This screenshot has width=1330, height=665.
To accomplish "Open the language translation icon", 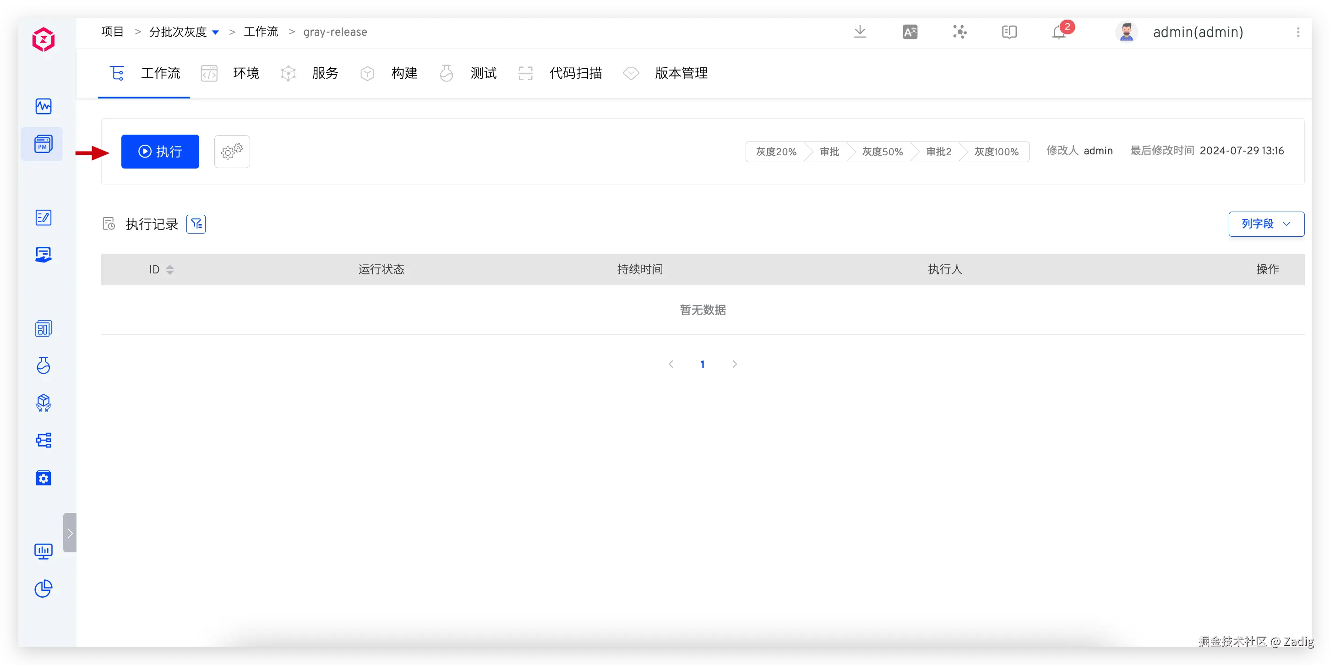I will point(910,32).
